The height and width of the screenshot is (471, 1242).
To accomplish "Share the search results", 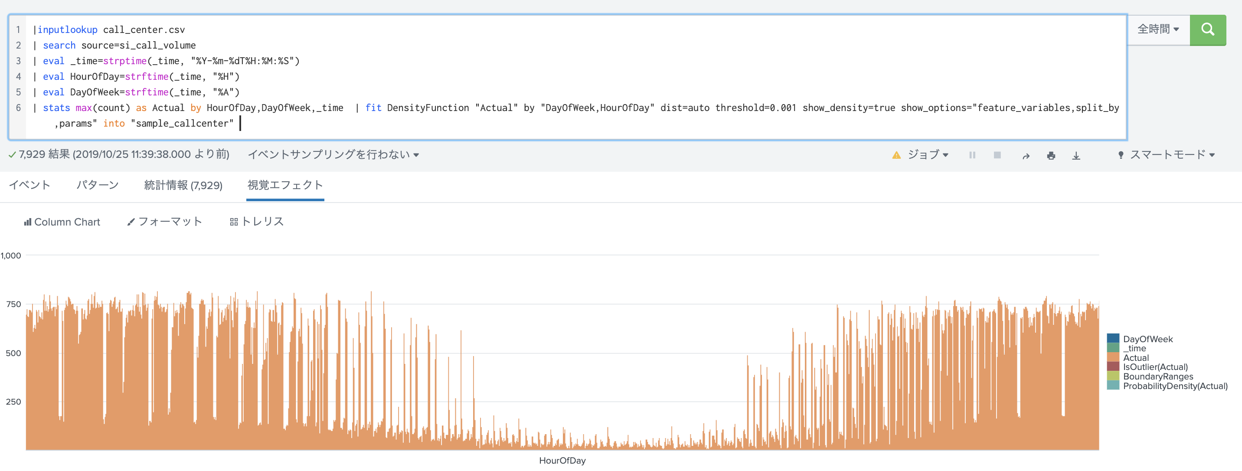I will pyautogui.click(x=1027, y=155).
